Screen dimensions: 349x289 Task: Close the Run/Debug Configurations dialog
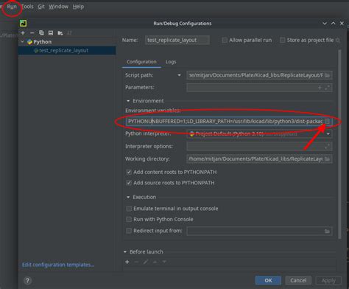pyautogui.click(x=342, y=24)
